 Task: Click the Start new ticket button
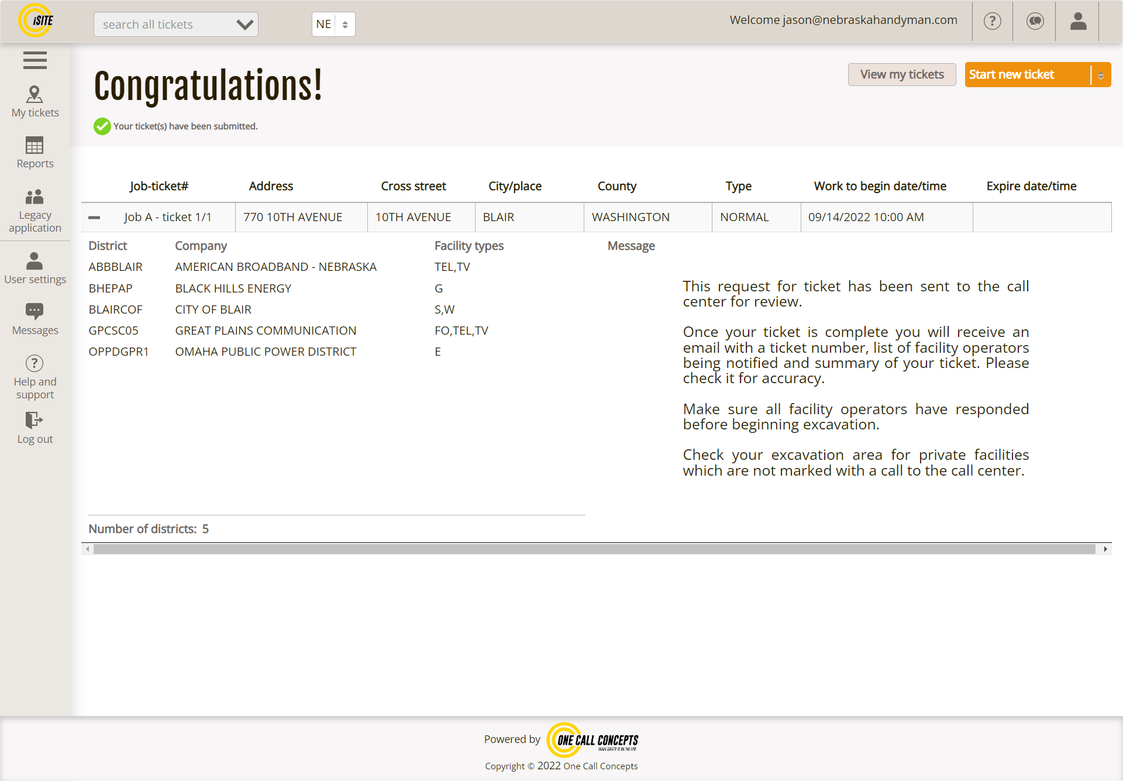point(1028,75)
